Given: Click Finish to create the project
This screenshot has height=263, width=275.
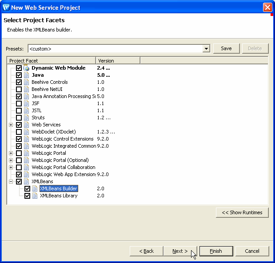Looking at the screenshot, I should 216,251.
